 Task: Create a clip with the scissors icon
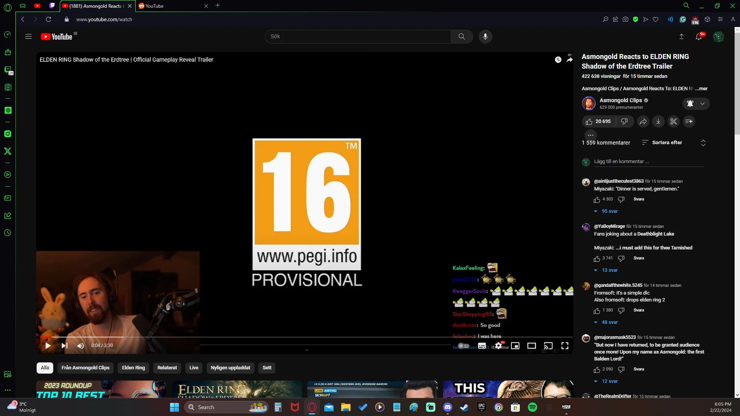(x=673, y=121)
